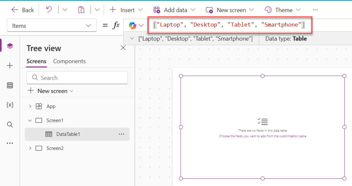Click the Paste clipboard icon
352x186 pixels.
[81, 10]
